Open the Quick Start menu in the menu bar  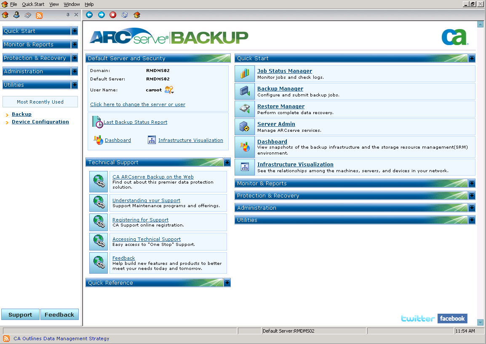pyautogui.click(x=33, y=4)
